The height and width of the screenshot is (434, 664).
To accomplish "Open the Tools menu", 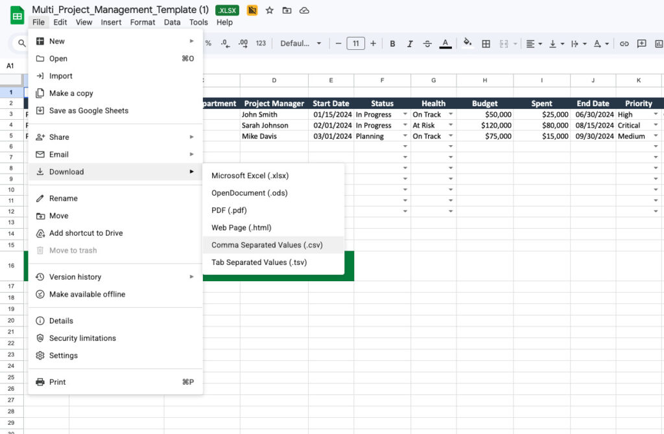I will click(198, 21).
